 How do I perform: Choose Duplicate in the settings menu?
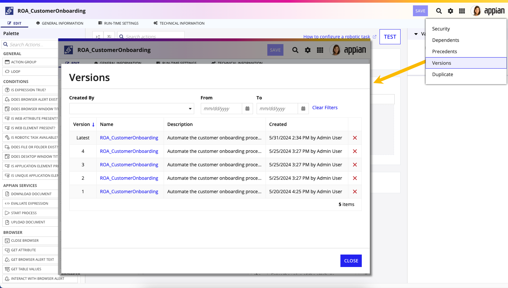(x=442, y=74)
